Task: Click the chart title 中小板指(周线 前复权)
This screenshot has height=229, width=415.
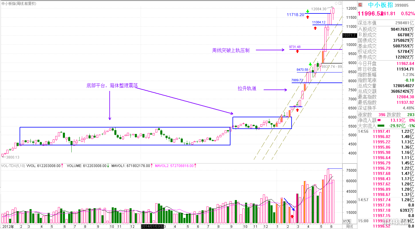Action: [x=19, y=4]
